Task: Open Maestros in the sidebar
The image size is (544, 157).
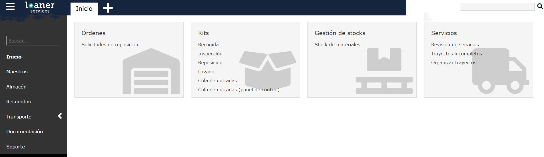Action: pos(17,72)
